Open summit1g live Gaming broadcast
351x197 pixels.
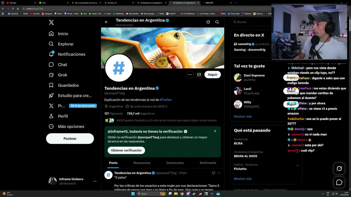251,47
